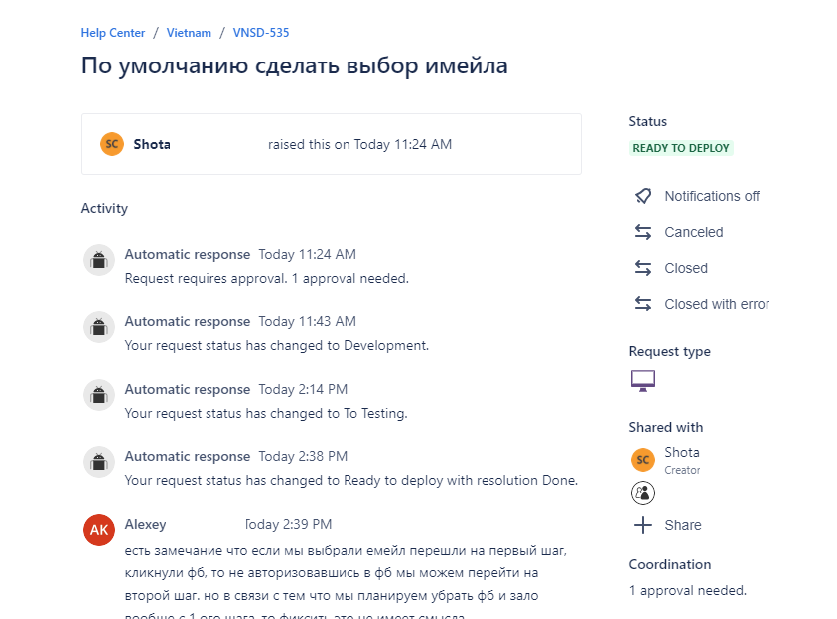
Task: Click the Notifications off bell icon
Action: [643, 196]
